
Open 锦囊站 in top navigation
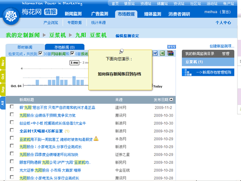tap(162, 3)
